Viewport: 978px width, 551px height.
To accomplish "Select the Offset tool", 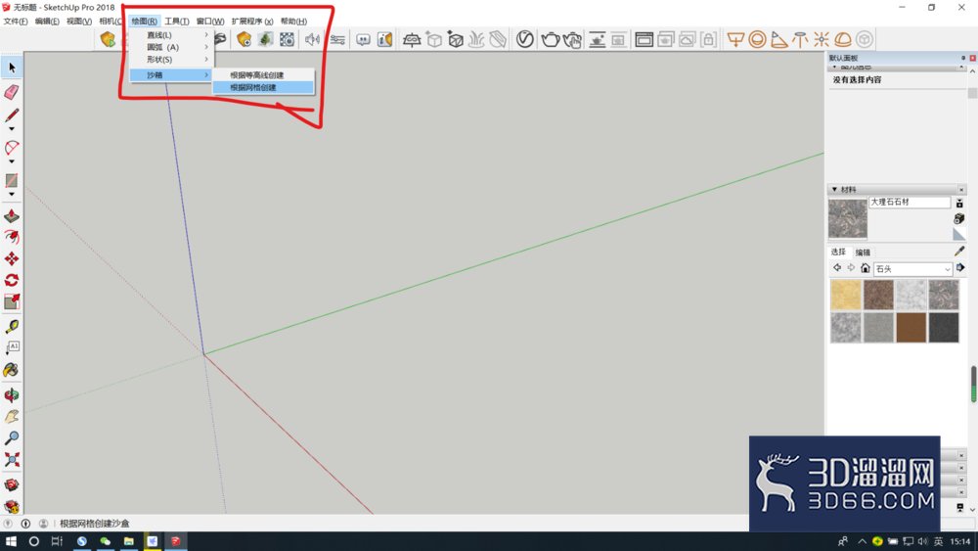I will pos(12,237).
